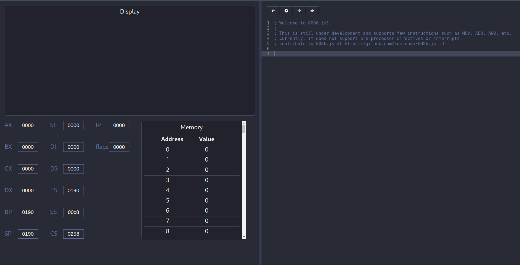Click the DS register value field

74,169
